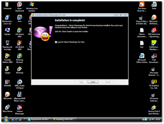Select the Winamp desktop shortcut
The width and height of the screenshot is (164, 124).
coord(20,70)
